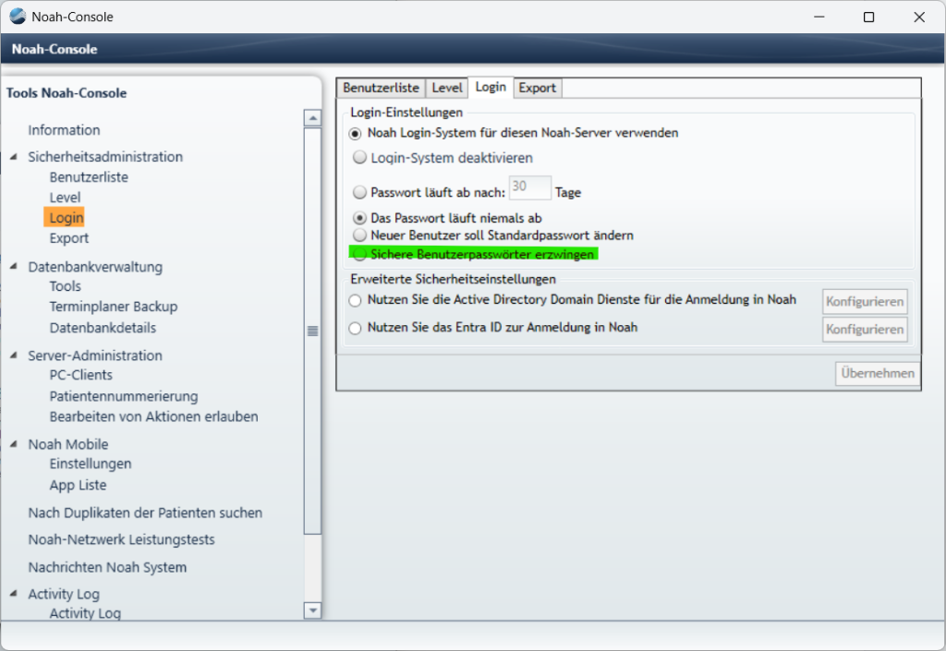Maximize the Noah-Console window
Screen dimensions: 946x651
tap(868, 17)
